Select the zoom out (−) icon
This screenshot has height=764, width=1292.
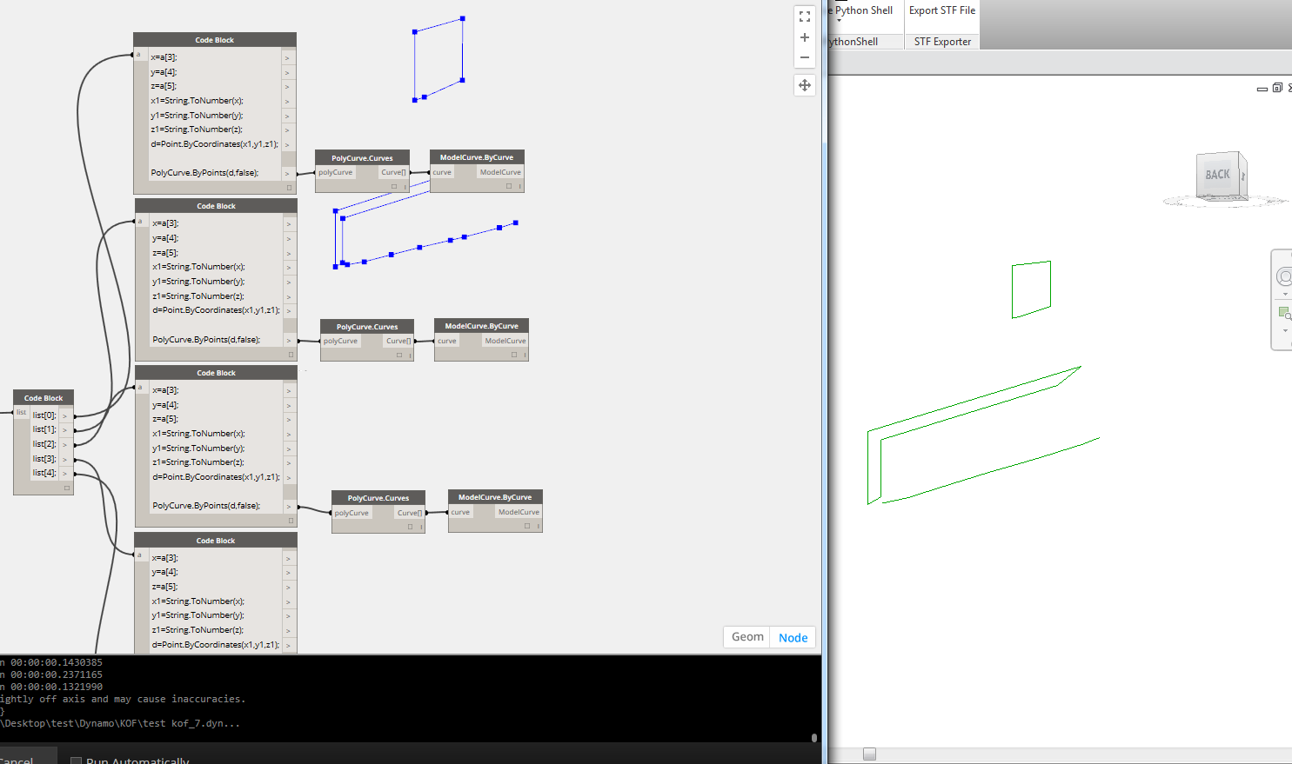(804, 56)
